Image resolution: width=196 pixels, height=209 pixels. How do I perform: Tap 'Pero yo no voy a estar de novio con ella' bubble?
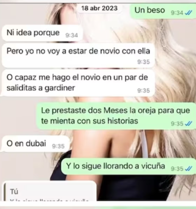(78, 55)
